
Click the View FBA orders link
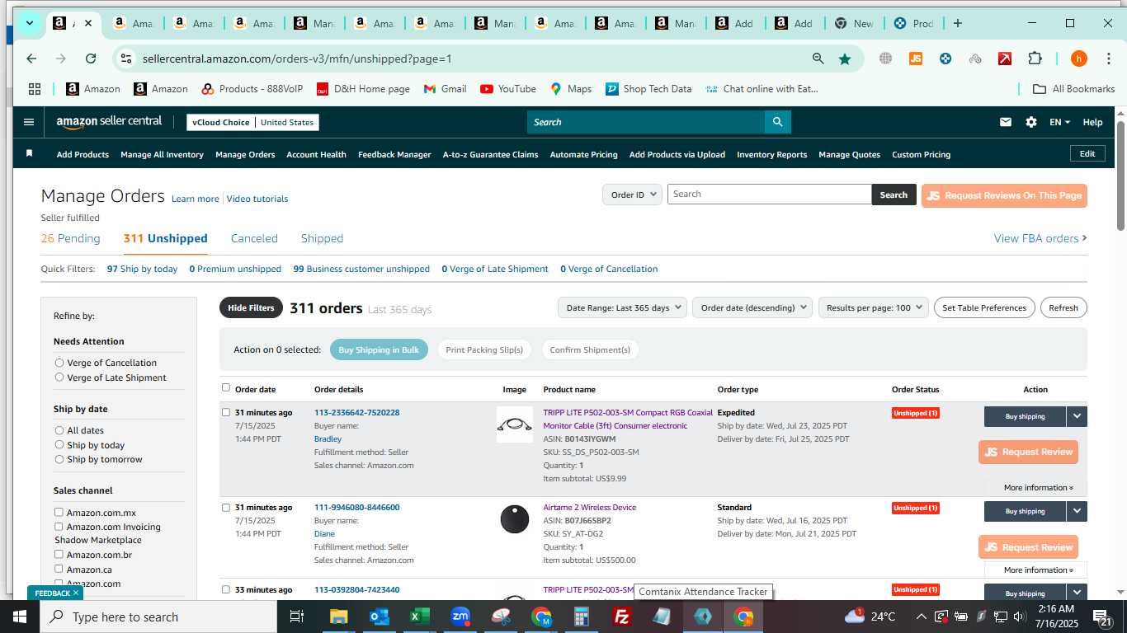pos(1040,238)
